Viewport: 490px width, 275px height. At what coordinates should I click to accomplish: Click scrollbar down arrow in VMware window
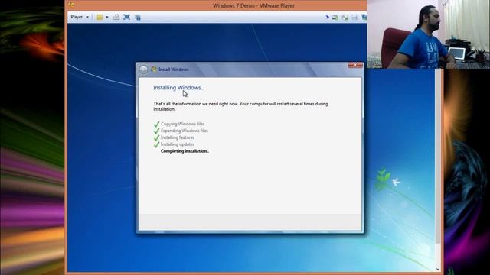tap(438, 269)
